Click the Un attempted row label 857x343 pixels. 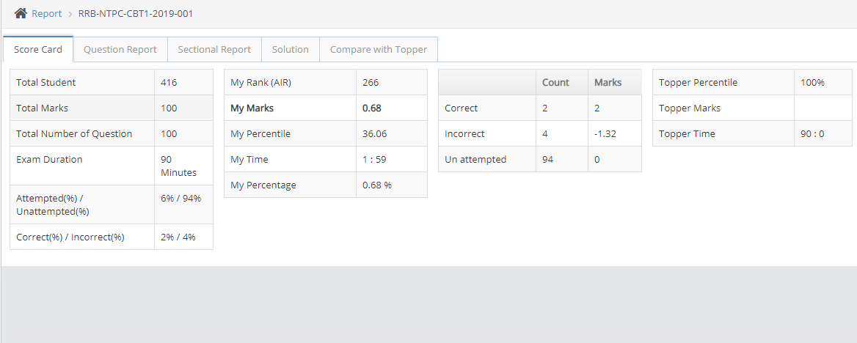pyautogui.click(x=475, y=160)
